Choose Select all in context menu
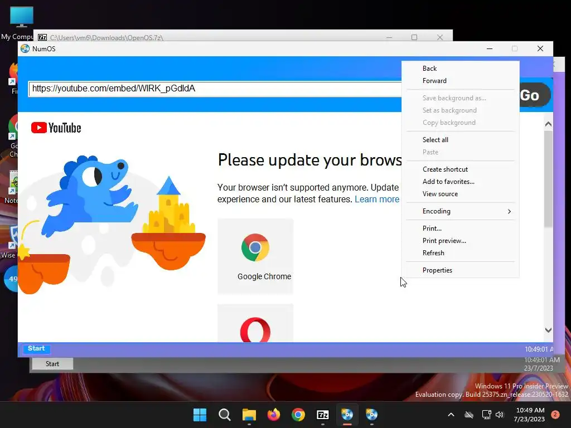This screenshot has height=428, width=571. 461,140
